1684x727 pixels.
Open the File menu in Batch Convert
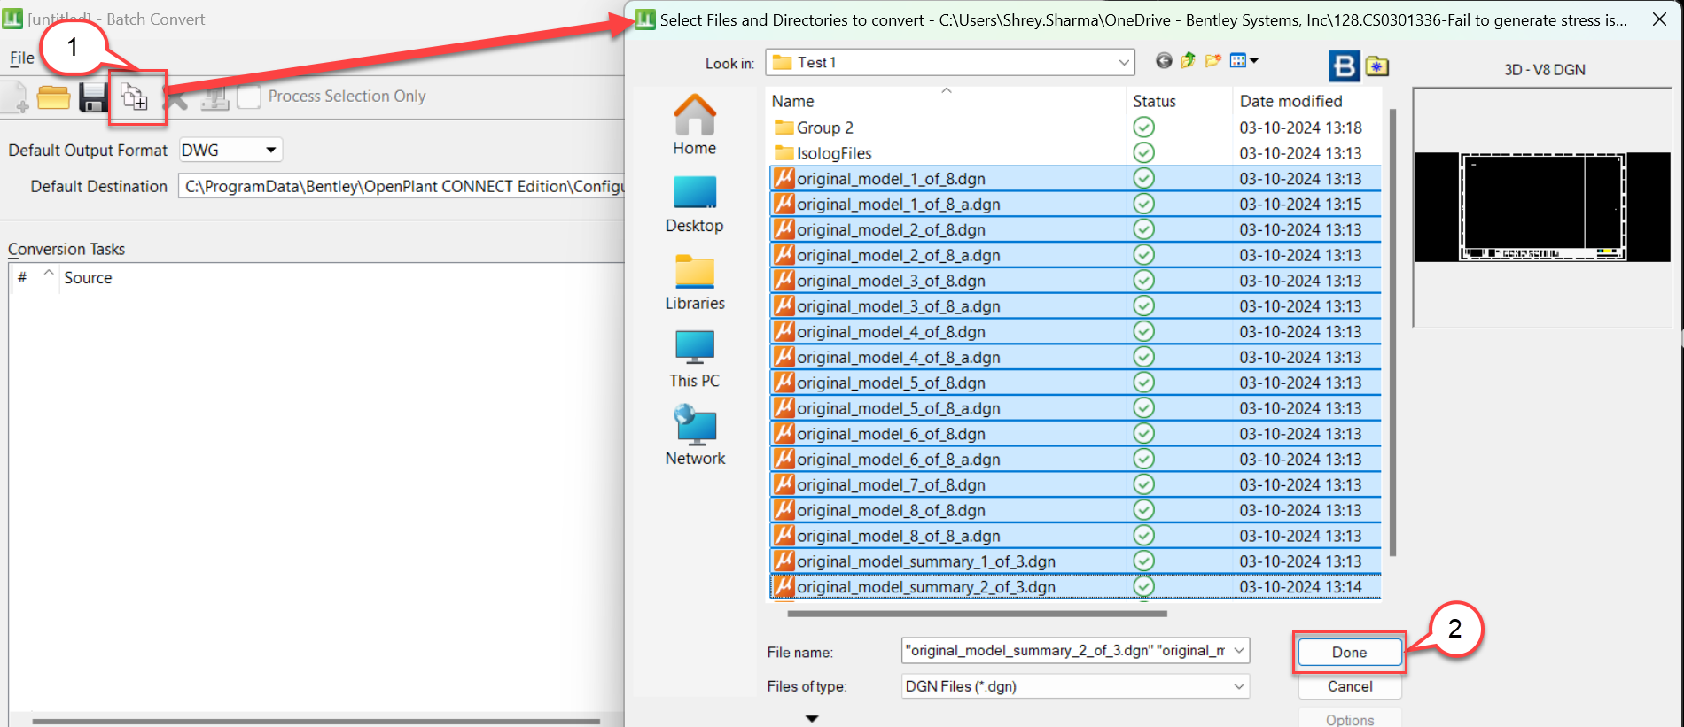coord(22,58)
